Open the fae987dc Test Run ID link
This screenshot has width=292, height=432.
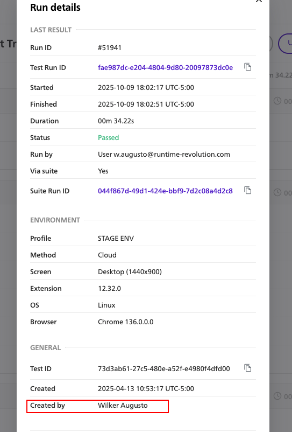click(165, 67)
